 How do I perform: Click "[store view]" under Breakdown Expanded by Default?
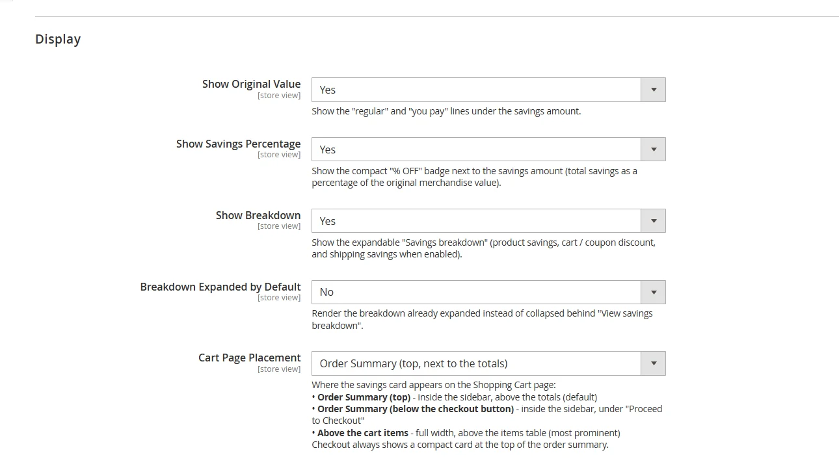pyautogui.click(x=279, y=298)
